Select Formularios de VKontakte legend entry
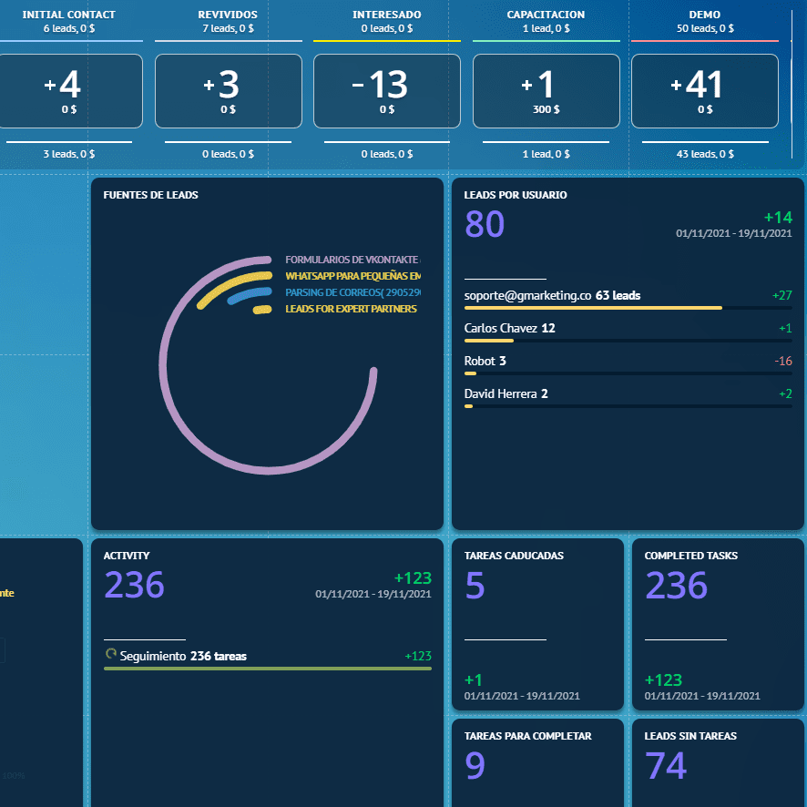Image resolution: width=807 pixels, height=807 pixels. point(352,260)
